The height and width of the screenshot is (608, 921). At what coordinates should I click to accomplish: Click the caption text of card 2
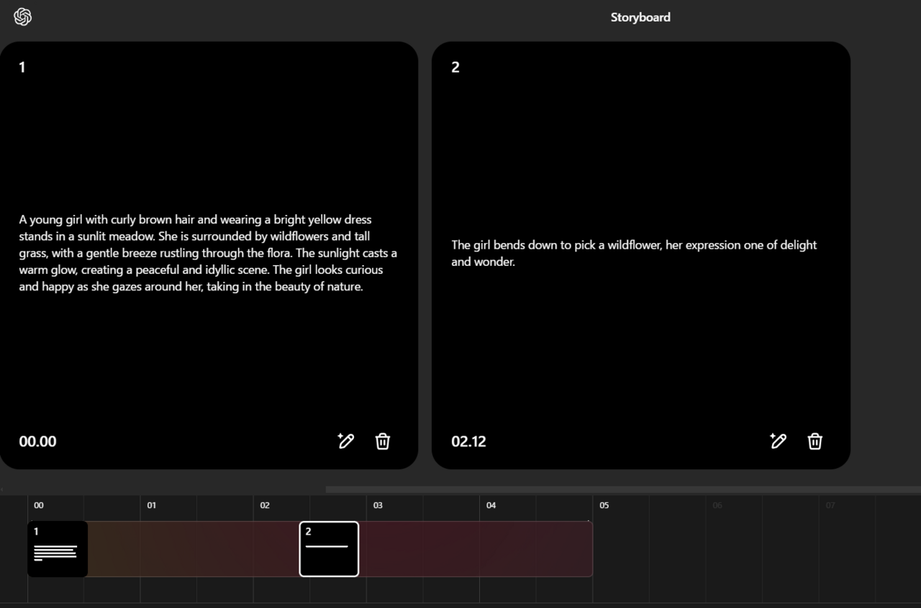click(634, 253)
